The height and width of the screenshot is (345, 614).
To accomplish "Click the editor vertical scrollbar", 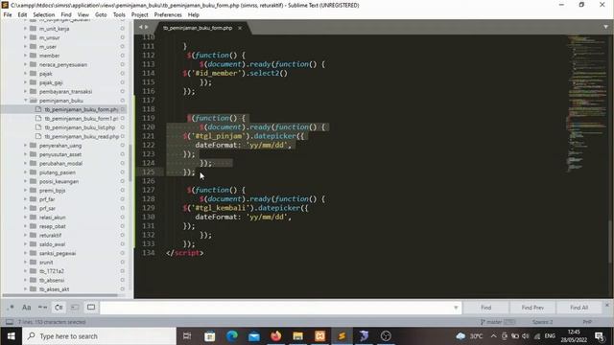I will [610, 241].
